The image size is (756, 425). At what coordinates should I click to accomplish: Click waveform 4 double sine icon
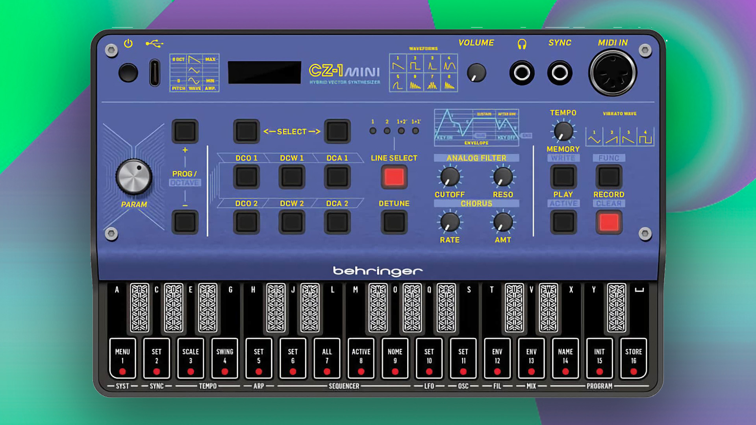pyautogui.click(x=449, y=64)
